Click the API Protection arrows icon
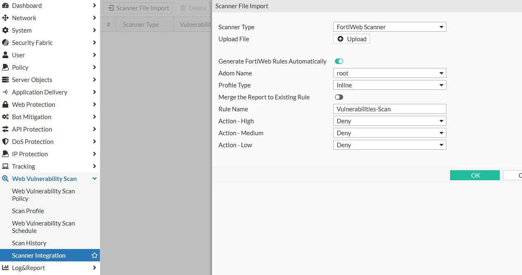522x275 pixels. [x=5, y=129]
